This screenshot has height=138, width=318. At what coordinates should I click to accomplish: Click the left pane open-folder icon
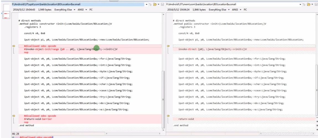point(155,4)
